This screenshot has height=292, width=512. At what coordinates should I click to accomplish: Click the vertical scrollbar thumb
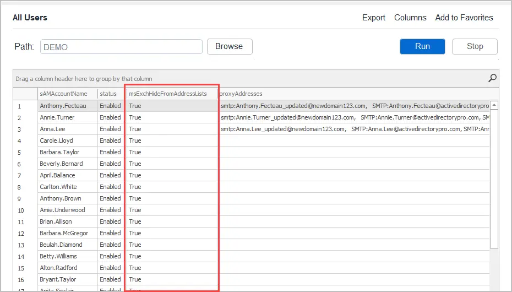coord(494,179)
